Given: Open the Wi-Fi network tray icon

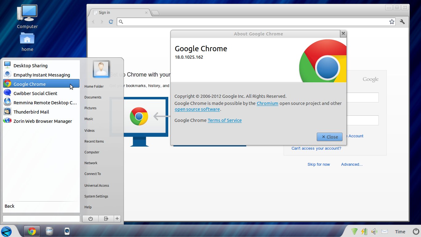Looking at the screenshot, I should (354, 231).
